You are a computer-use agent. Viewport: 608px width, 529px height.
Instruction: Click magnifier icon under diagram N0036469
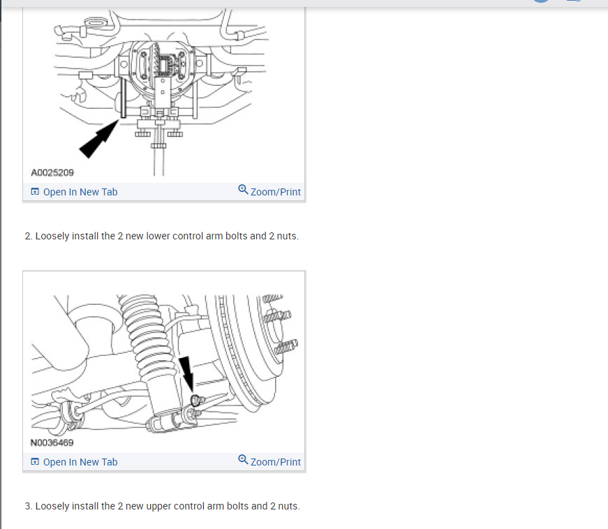coord(243,459)
